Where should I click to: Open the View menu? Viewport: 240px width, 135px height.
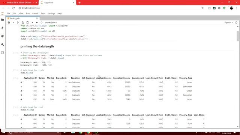[x=21, y=13]
